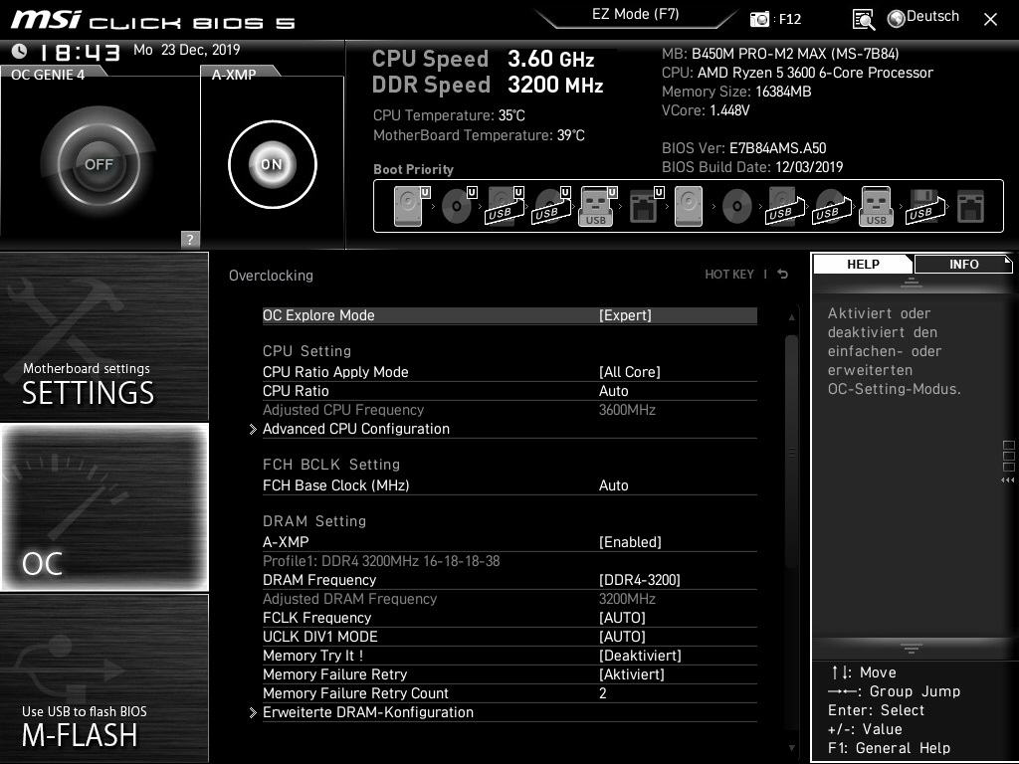Select the legacy USB hard disk boot icon
The width and height of the screenshot is (1019, 764).
click(x=784, y=206)
